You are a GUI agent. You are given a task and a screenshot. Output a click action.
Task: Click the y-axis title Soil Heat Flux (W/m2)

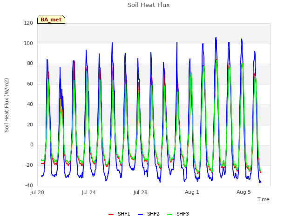coord(7,105)
